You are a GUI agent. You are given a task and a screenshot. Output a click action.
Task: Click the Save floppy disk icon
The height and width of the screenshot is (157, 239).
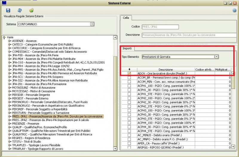coord(8,10)
